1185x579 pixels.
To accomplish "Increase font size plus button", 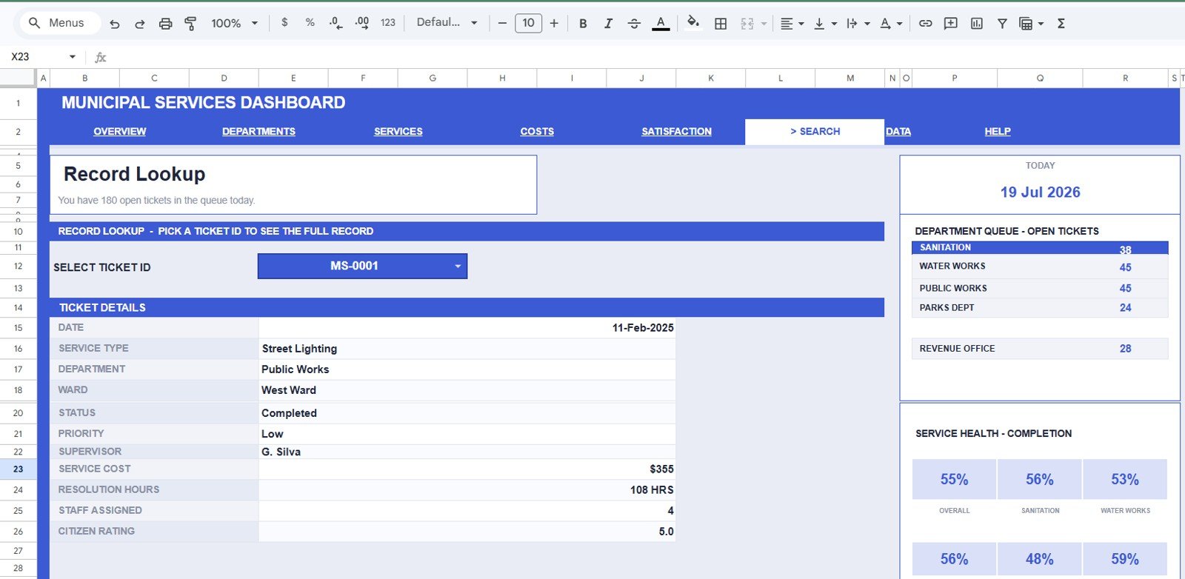I will (x=554, y=23).
